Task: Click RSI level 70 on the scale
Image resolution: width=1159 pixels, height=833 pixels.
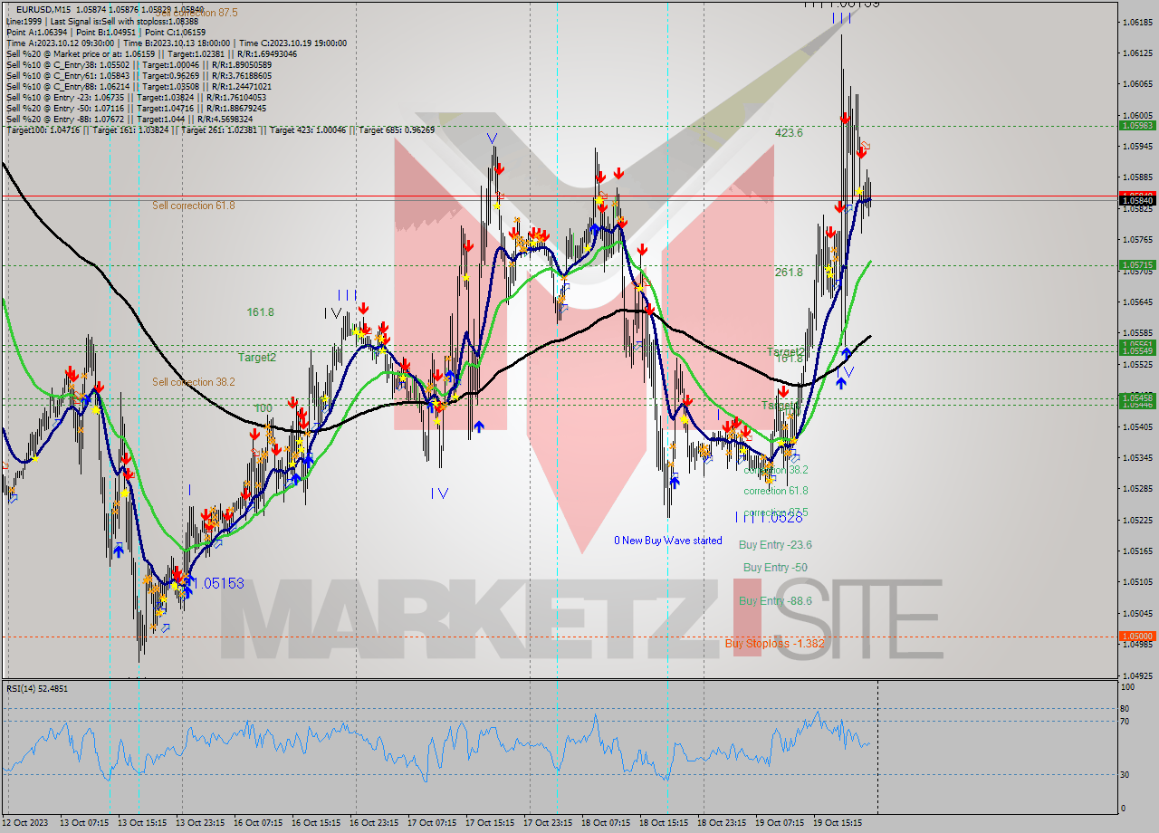Action: pos(1125,722)
